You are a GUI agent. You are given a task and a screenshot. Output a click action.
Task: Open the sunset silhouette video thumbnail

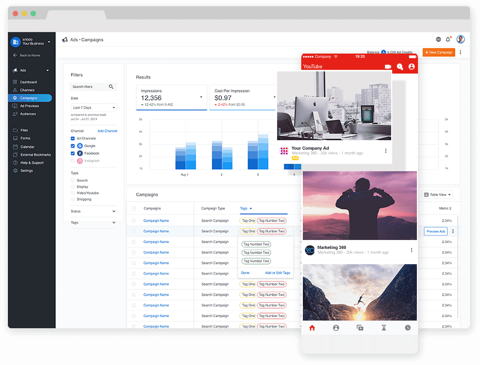[360, 205]
